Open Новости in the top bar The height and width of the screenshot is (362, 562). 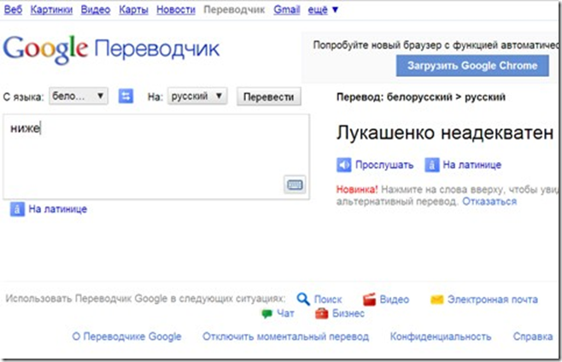click(x=176, y=9)
